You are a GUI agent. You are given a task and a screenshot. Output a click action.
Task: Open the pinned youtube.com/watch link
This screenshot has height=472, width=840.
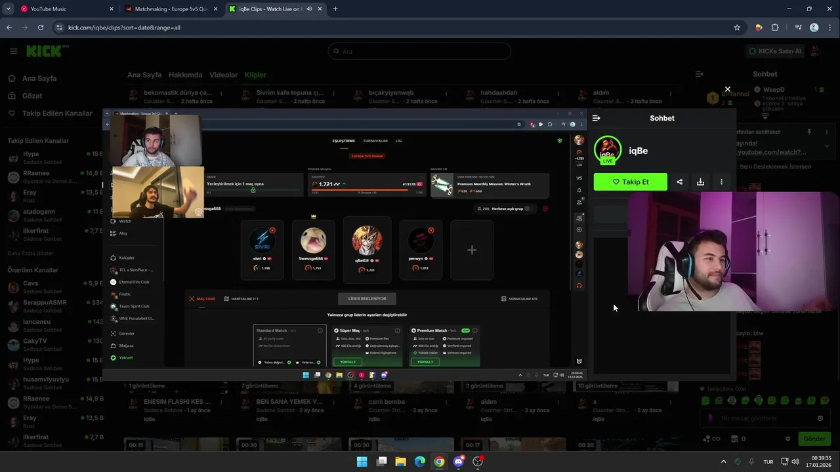[x=772, y=152]
